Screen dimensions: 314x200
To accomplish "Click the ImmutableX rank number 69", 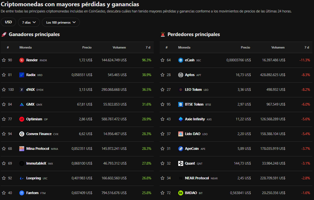I will pyautogui.click(x=10, y=164).
